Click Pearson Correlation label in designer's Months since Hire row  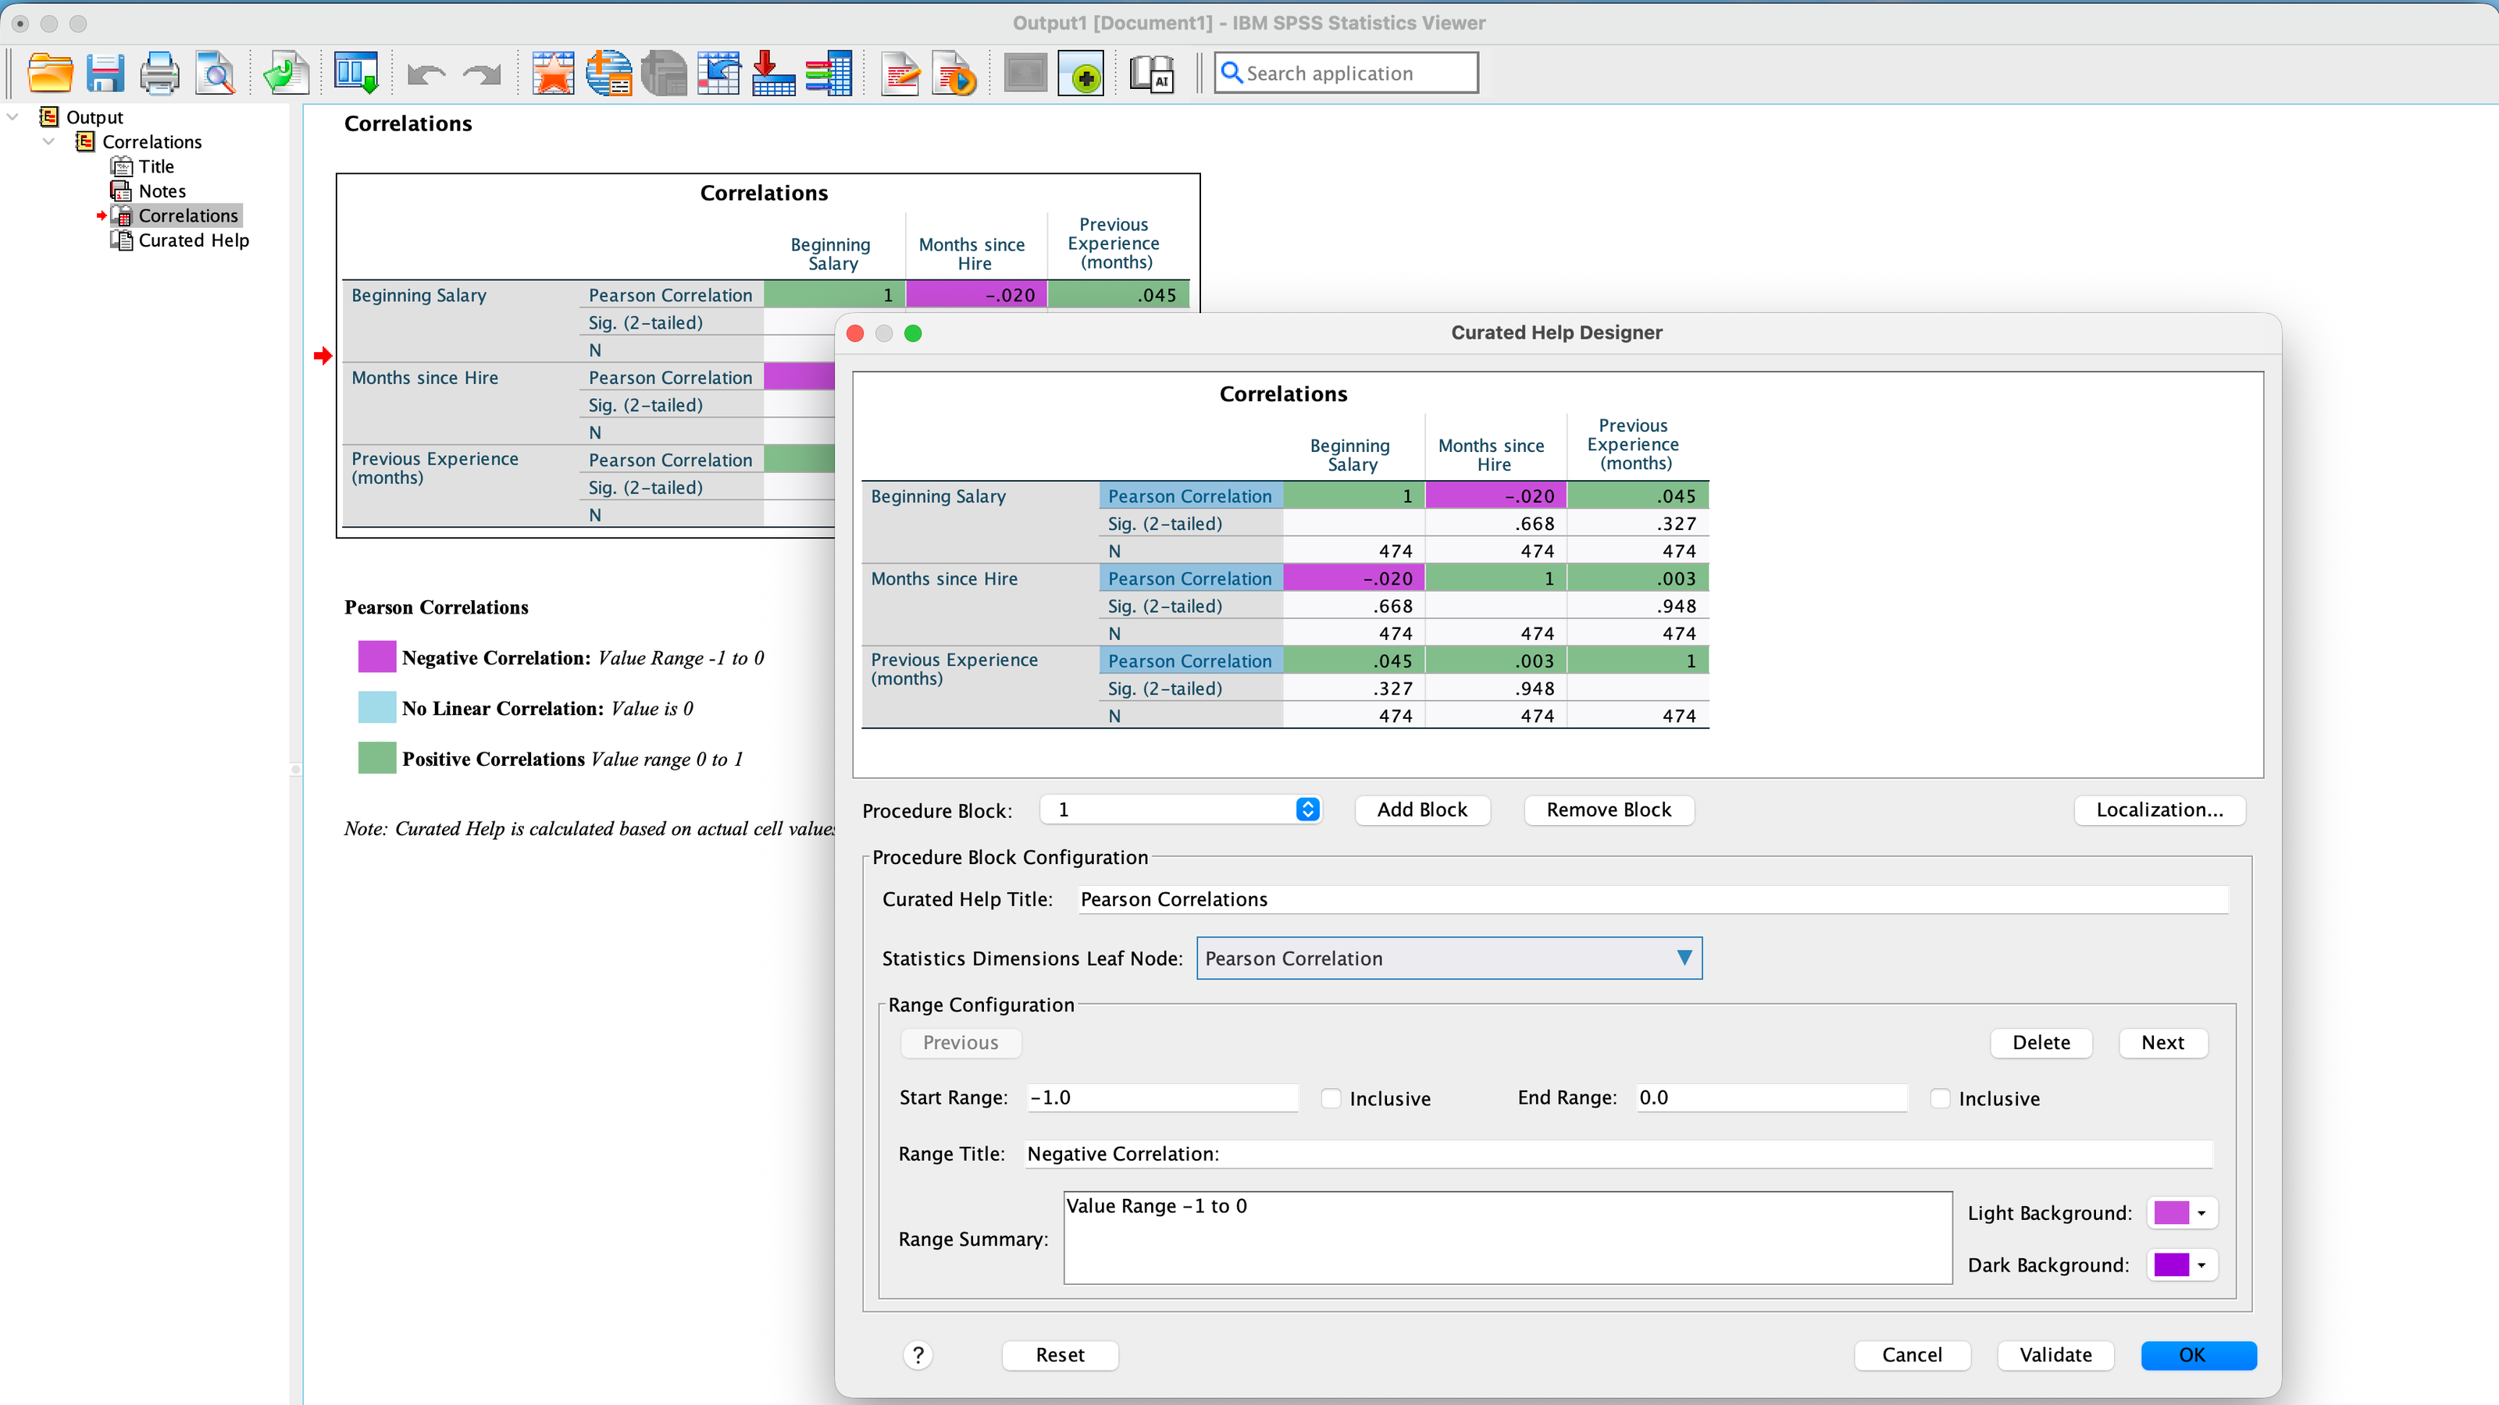tap(1189, 579)
